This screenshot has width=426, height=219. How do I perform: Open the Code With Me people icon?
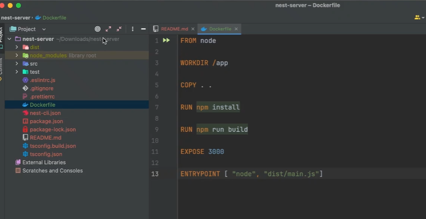417,18
